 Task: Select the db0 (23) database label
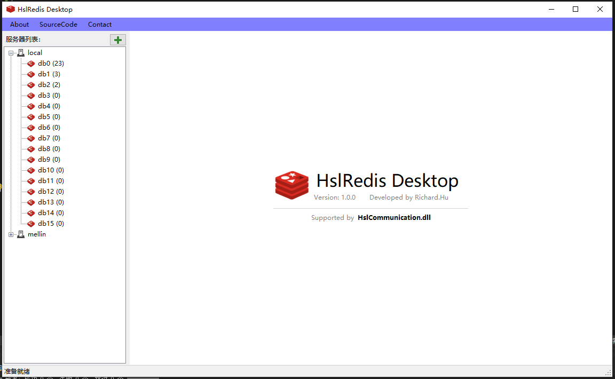coord(51,63)
